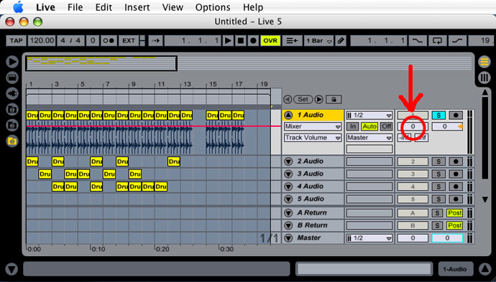Open 1 Audio input channel 1/2 dropdown
This screenshot has height=282, width=496.
pyautogui.click(x=369, y=116)
